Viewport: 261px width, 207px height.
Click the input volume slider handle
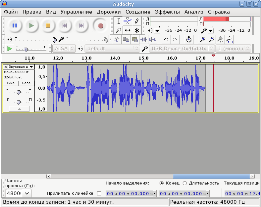pyautogui.click(x=106, y=40)
